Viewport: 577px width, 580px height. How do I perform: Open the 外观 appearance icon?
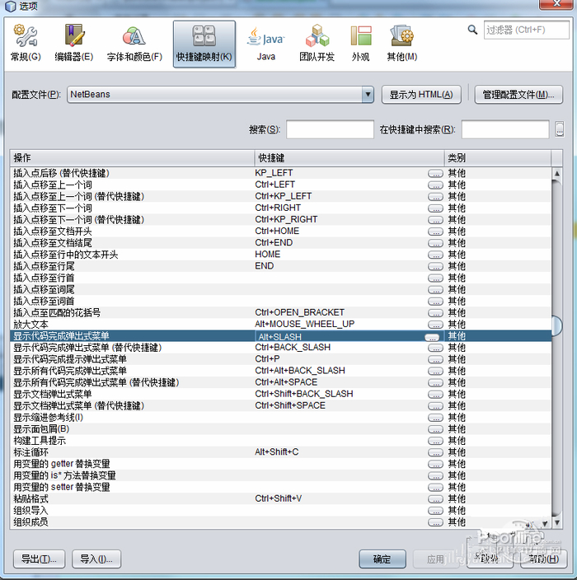(360, 44)
